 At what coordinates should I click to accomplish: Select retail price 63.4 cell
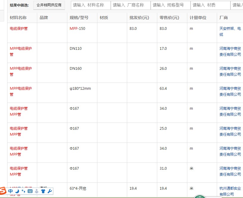click(163, 89)
